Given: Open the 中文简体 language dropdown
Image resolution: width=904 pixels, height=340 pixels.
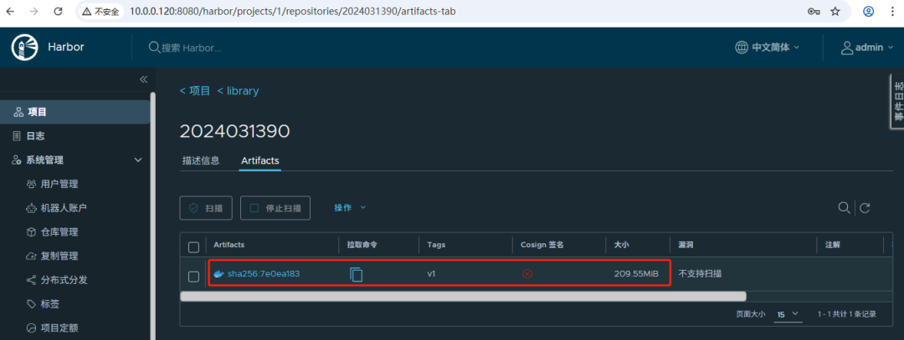Looking at the screenshot, I should coord(768,48).
